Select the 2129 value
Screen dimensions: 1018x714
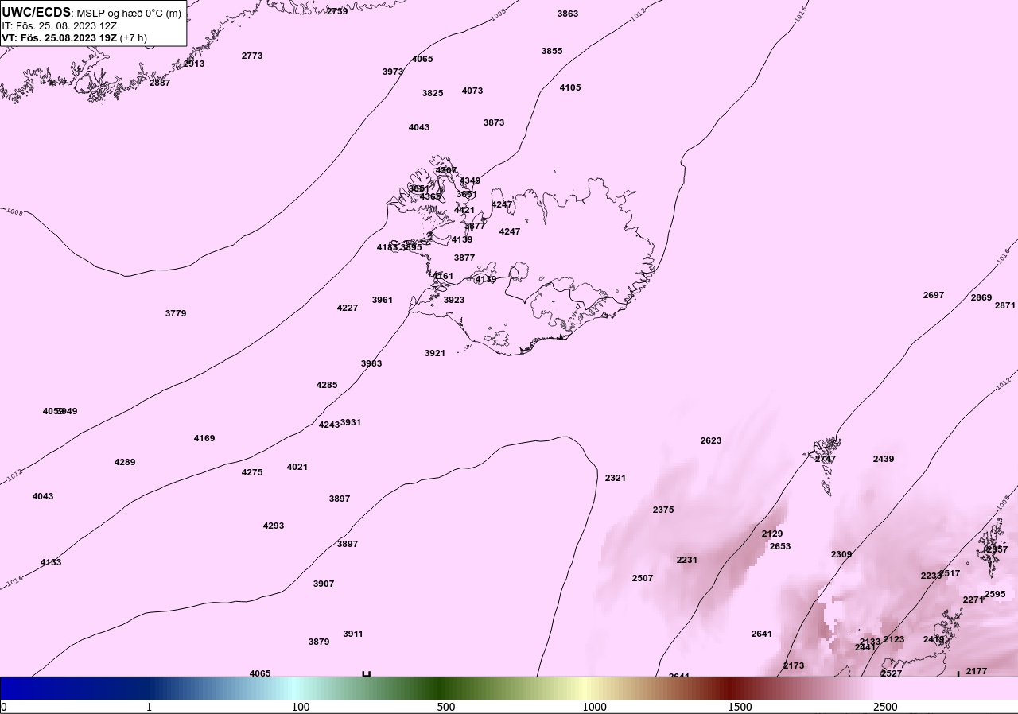(772, 534)
